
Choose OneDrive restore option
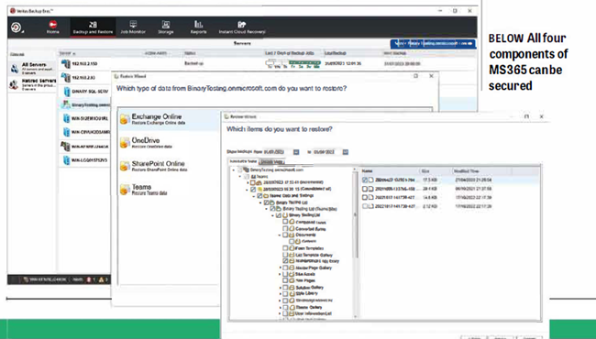[169, 143]
